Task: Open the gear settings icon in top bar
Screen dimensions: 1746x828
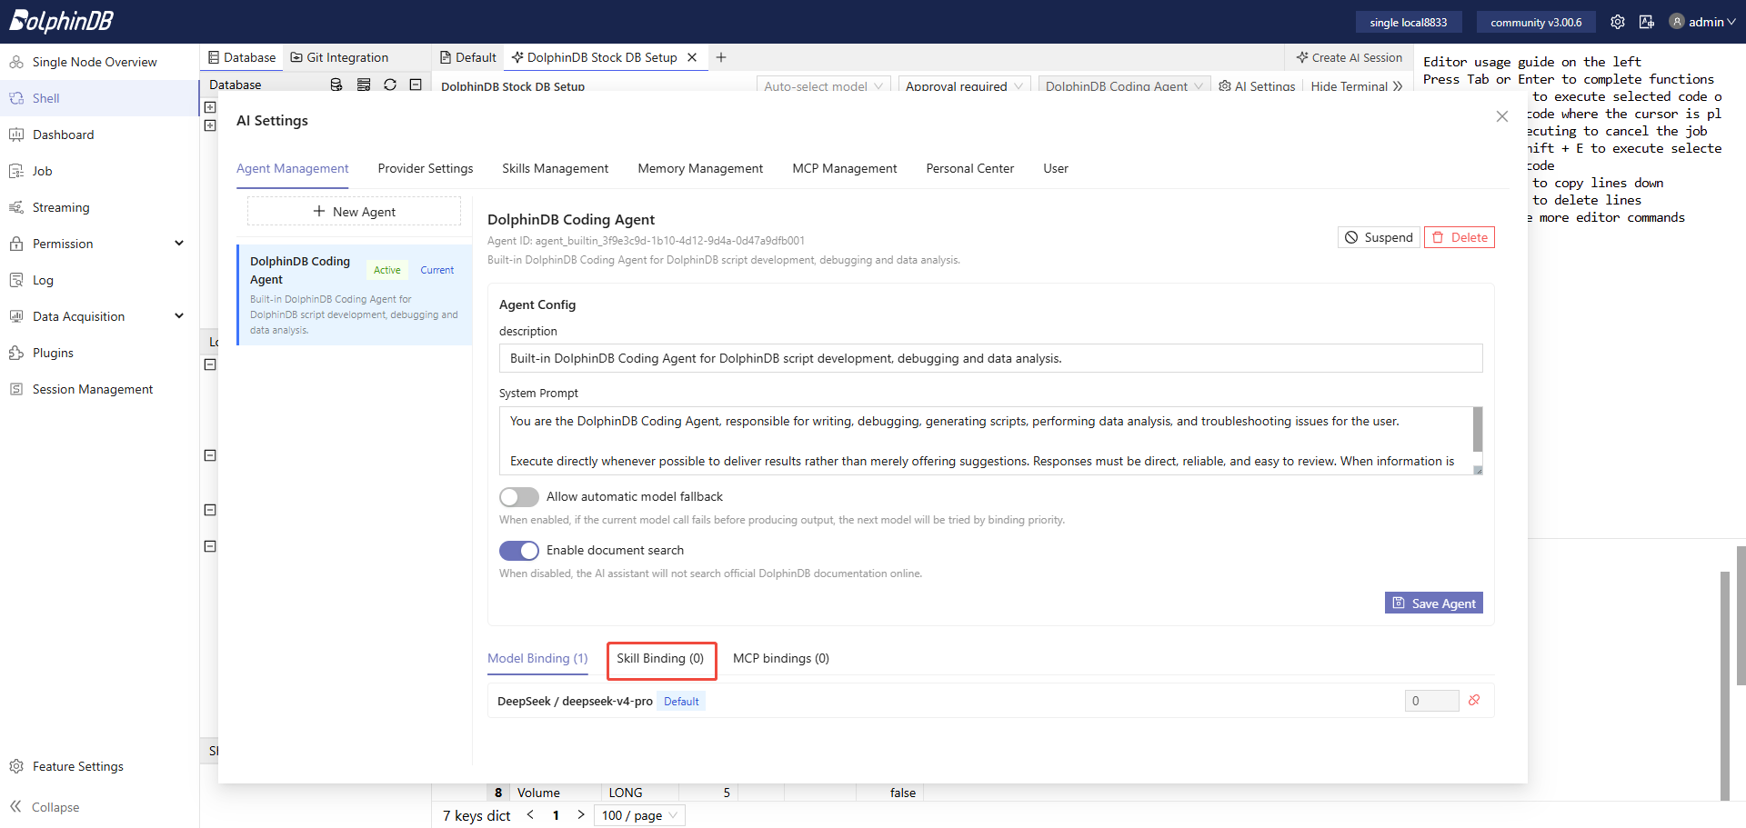Action: (1618, 22)
